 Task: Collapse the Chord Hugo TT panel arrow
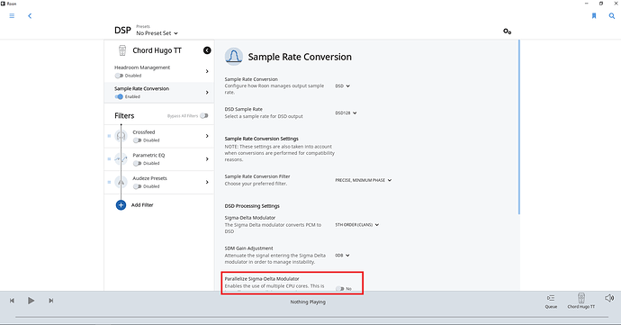pos(207,50)
